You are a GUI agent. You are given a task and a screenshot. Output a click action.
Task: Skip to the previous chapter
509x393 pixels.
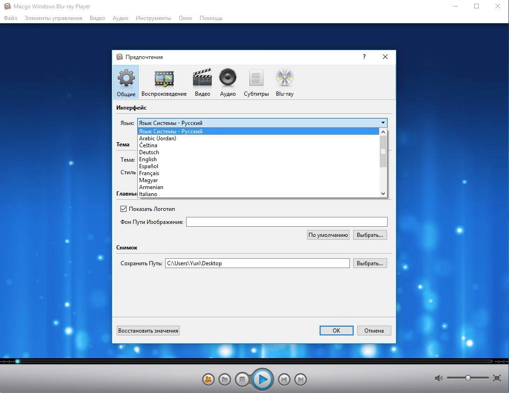tap(284, 379)
